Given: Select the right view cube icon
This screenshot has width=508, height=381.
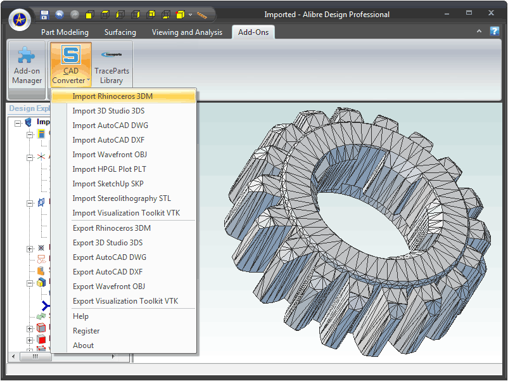Looking at the screenshot, I should coord(136,15).
